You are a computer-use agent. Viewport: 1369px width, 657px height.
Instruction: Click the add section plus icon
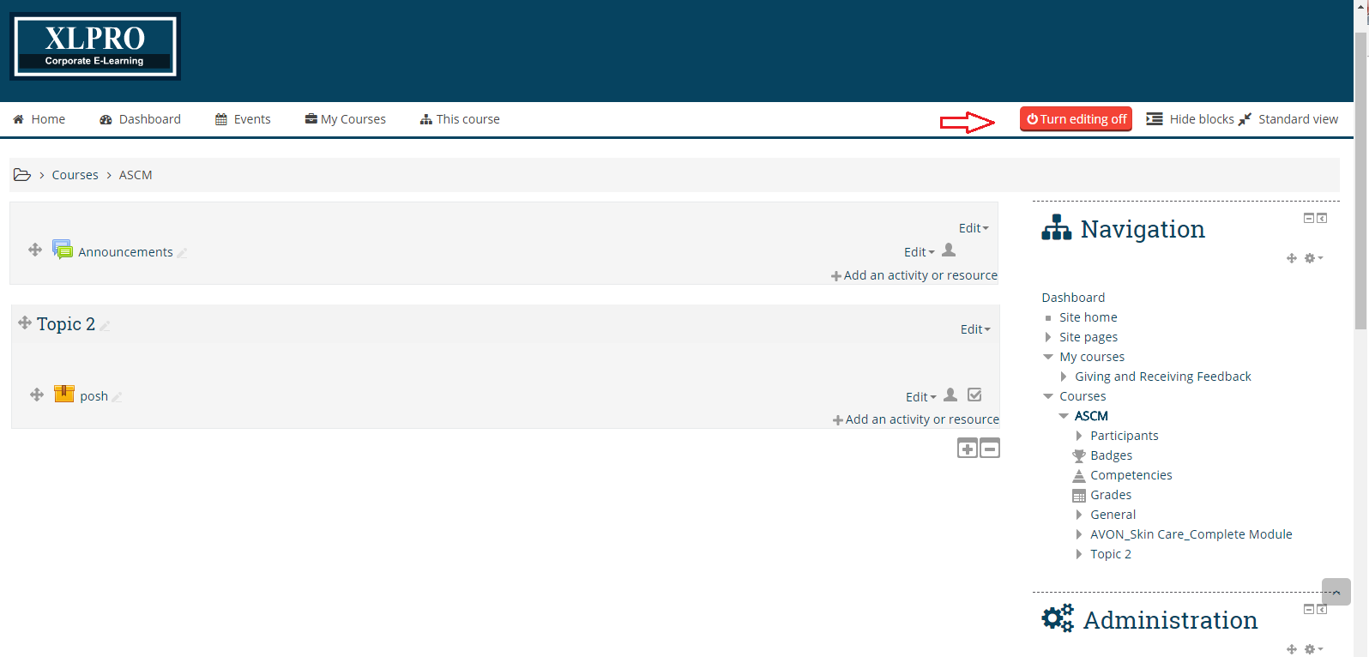[x=968, y=449]
